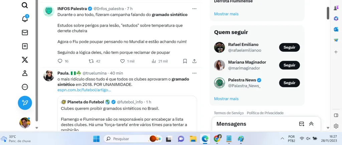The width and height of the screenshot is (342, 145).
Task: Open the lists icon in sidebar
Action: [x=25, y=46]
